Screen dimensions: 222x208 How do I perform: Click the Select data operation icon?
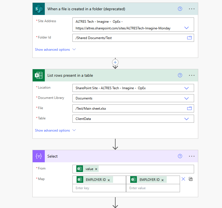tap(39, 156)
